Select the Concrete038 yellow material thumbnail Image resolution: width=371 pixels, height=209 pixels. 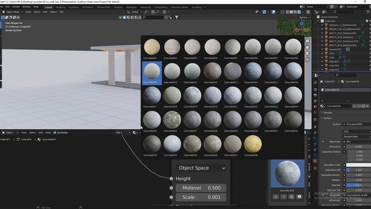pos(253,146)
